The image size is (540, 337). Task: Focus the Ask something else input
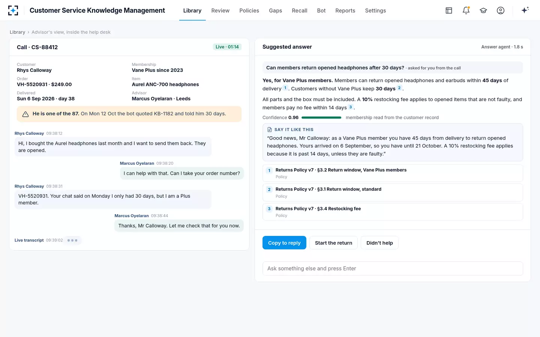393,268
